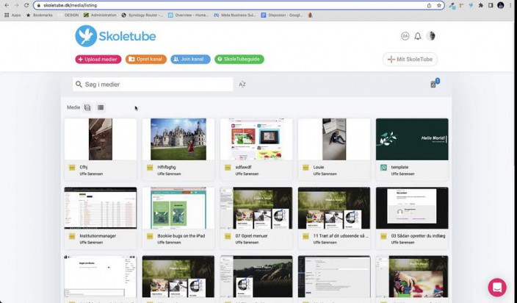Image resolution: width=517 pixels, height=303 pixels.
Task: Bookmark page with star icon
Action: (x=439, y=5)
